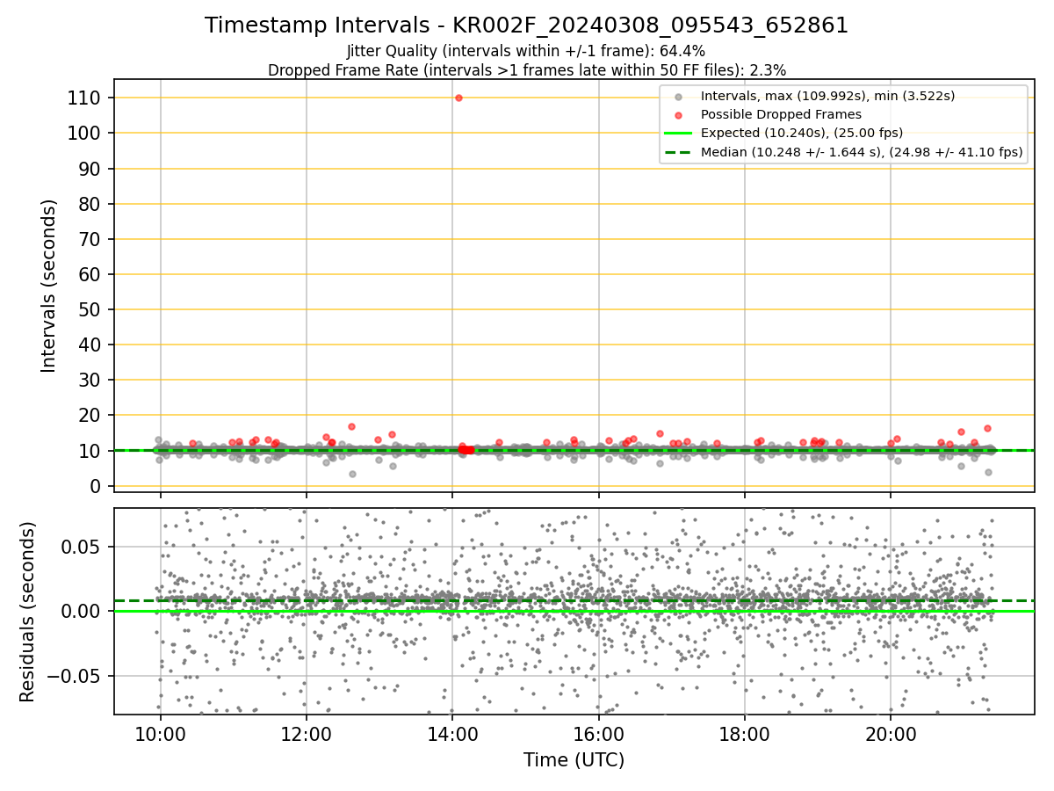1054x791 pixels.
Task: Click the 16:00 x-axis tick label
Action: 598,735
